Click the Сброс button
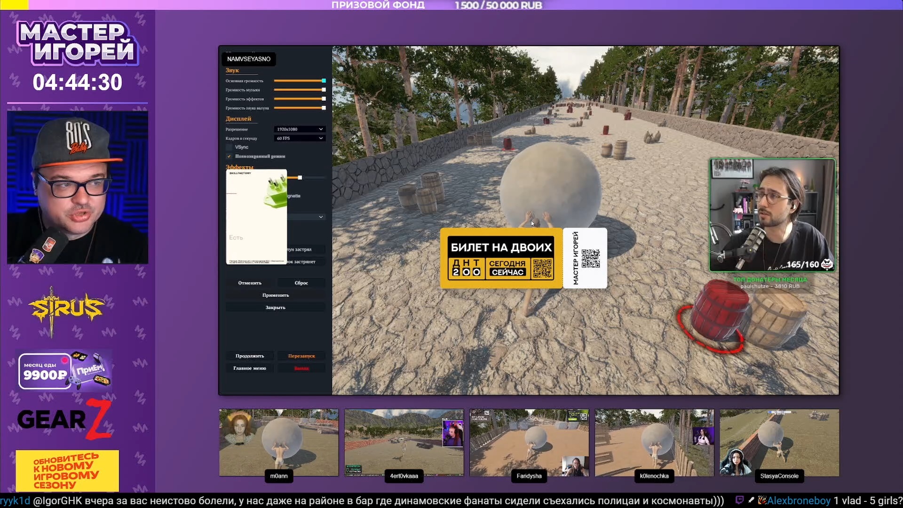 pyautogui.click(x=301, y=283)
